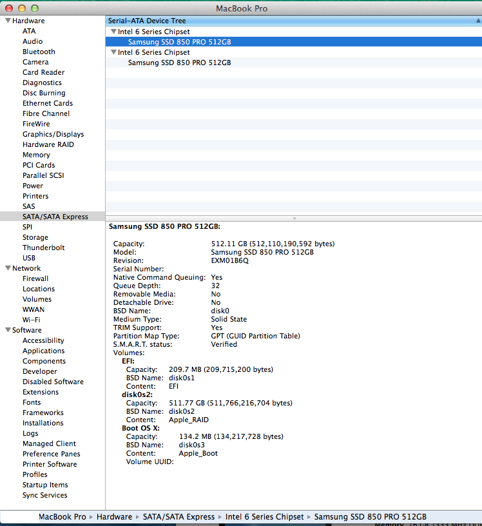Image resolution: width=482 pixels, height=526 pixels.
Task: Click the Apple_RAID content value
Action: (x=189, y=420)
